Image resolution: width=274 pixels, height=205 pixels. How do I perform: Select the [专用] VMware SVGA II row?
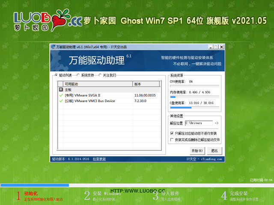[109, 95]
